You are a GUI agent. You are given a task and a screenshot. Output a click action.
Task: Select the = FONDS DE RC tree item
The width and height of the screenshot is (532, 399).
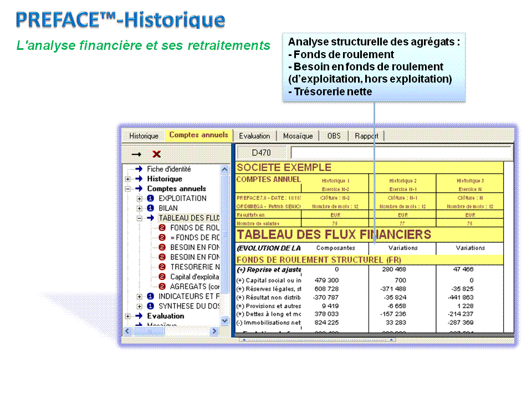(x=195, y=238)
